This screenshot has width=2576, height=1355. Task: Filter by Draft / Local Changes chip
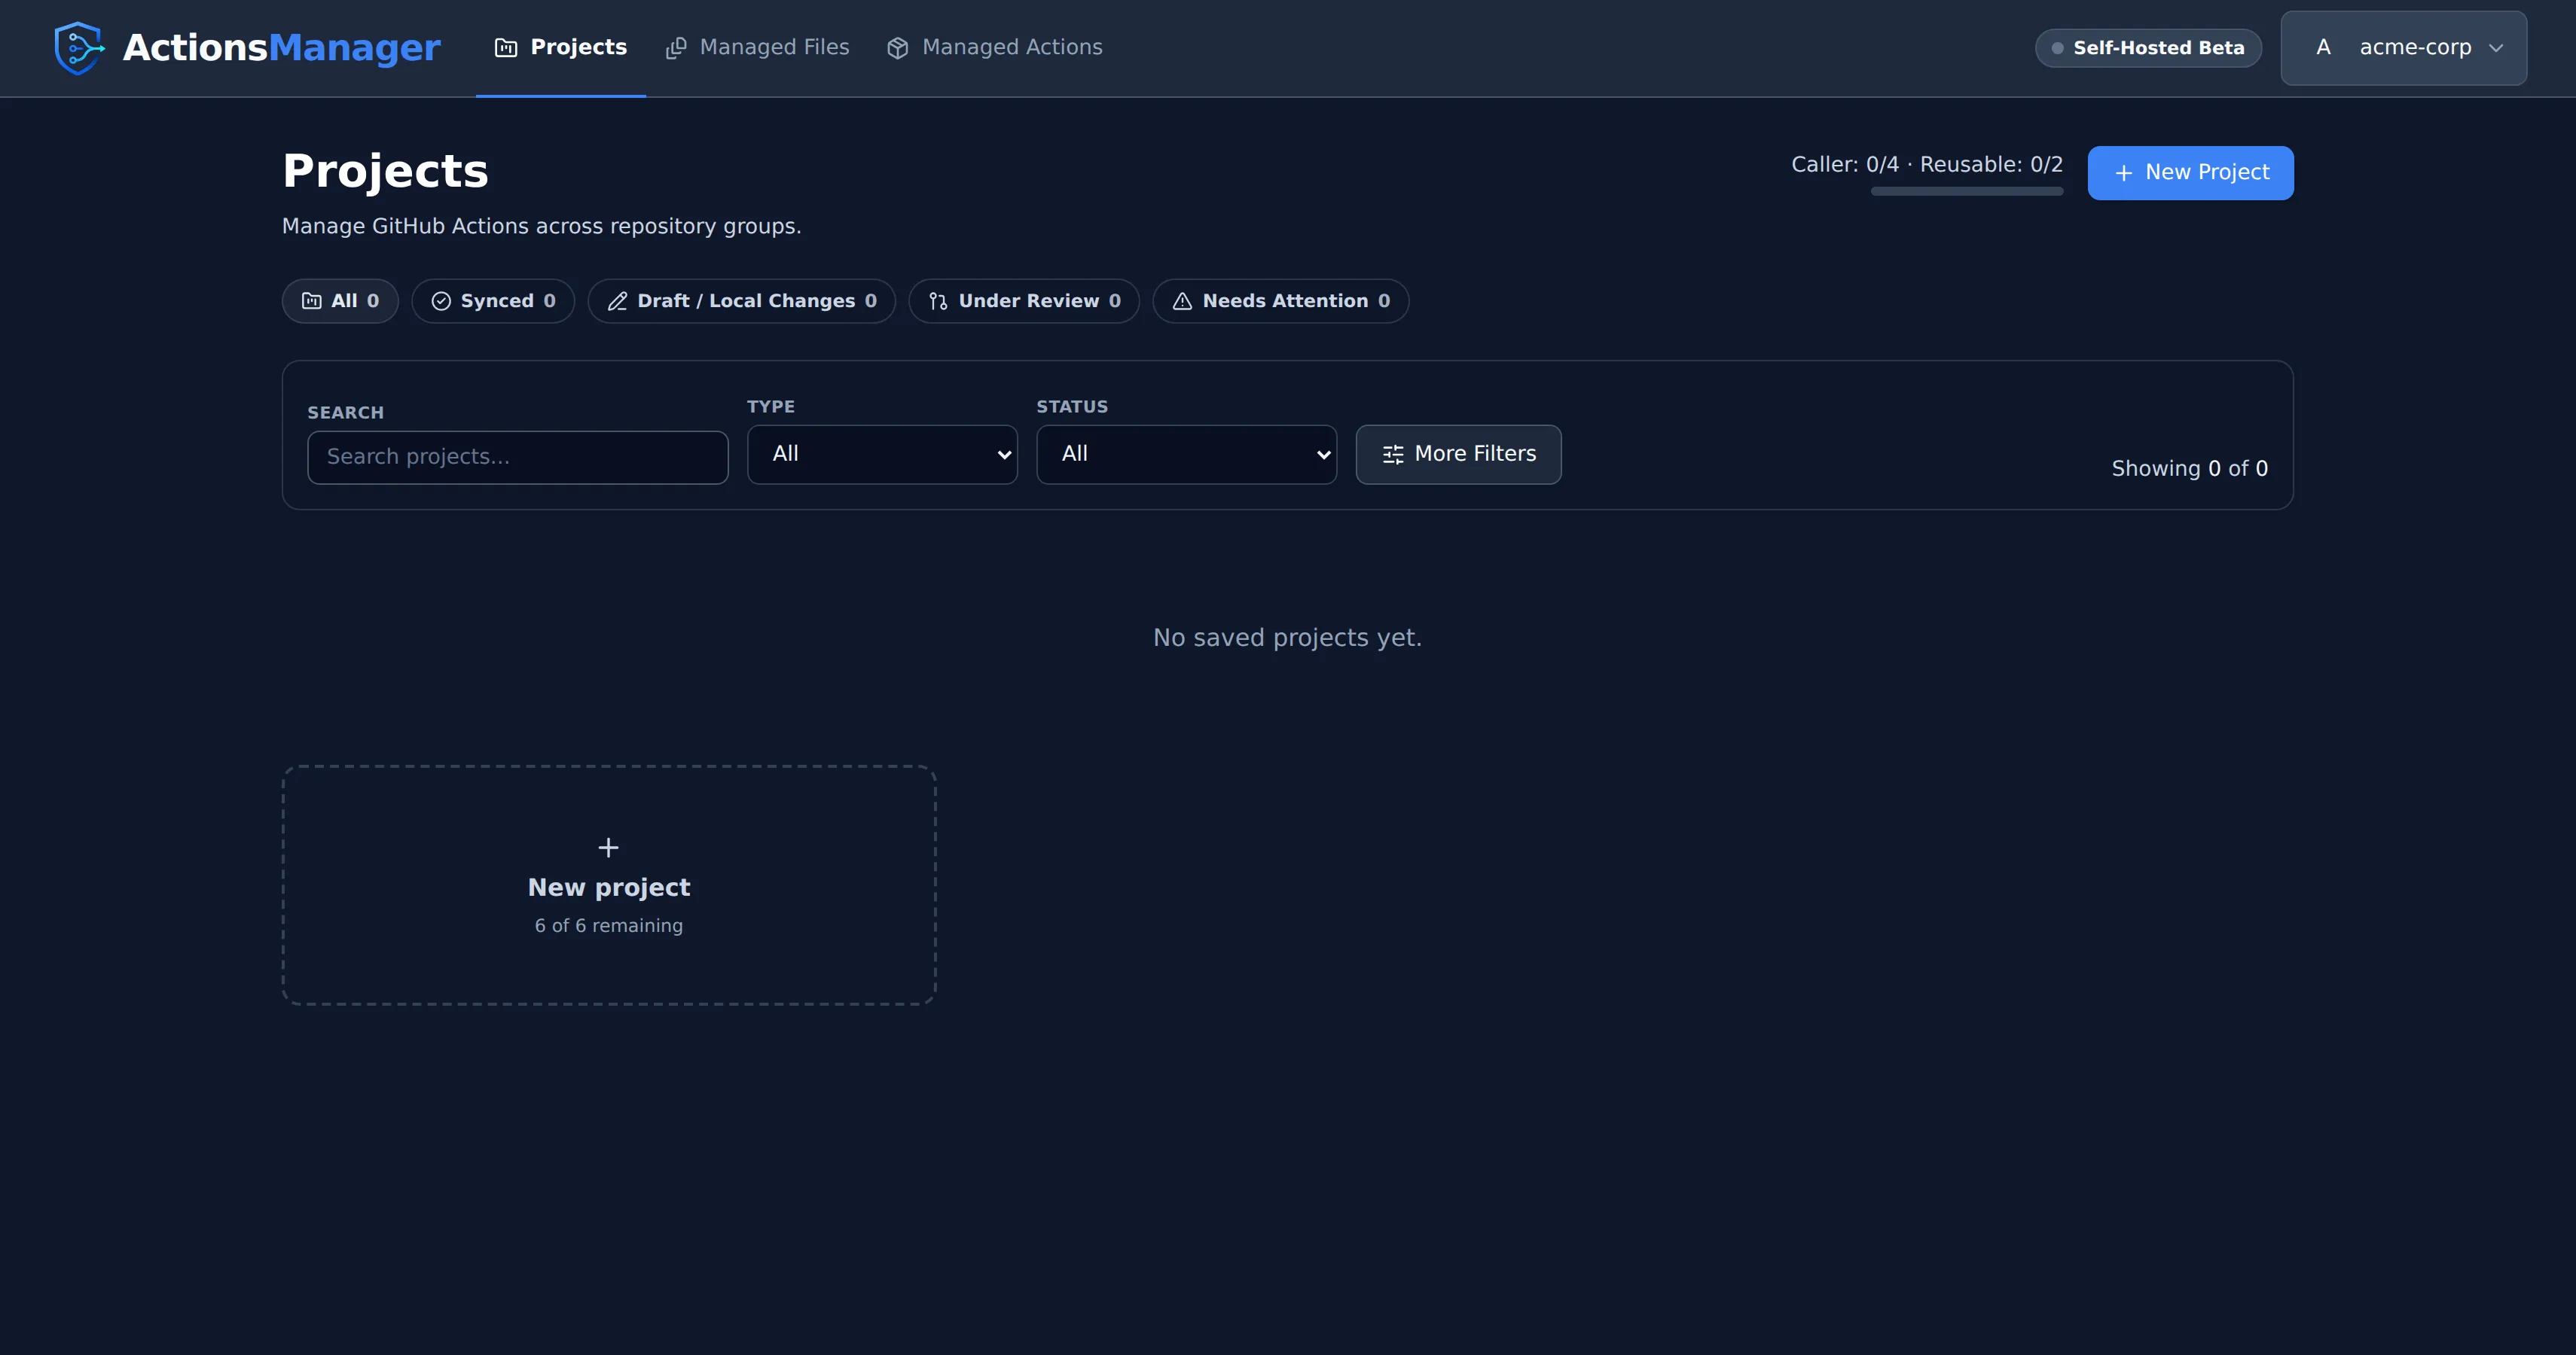pos(742,301)
